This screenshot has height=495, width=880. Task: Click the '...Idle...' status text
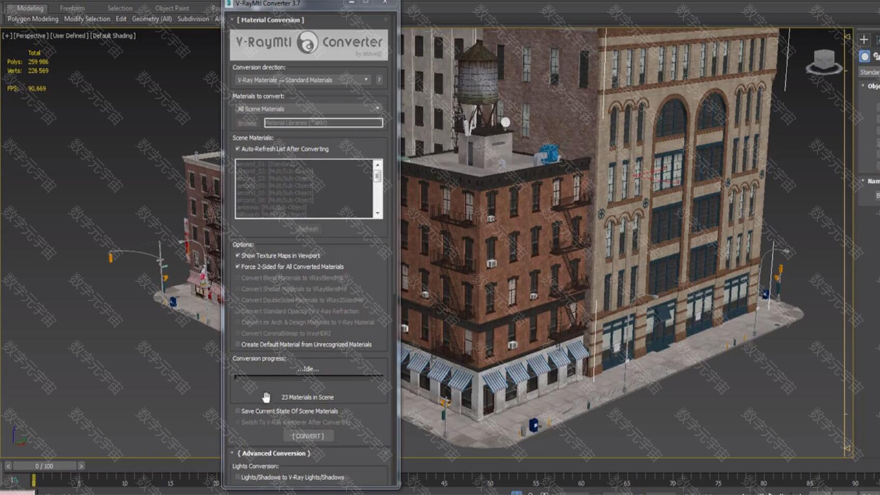[x=308, y=369]
